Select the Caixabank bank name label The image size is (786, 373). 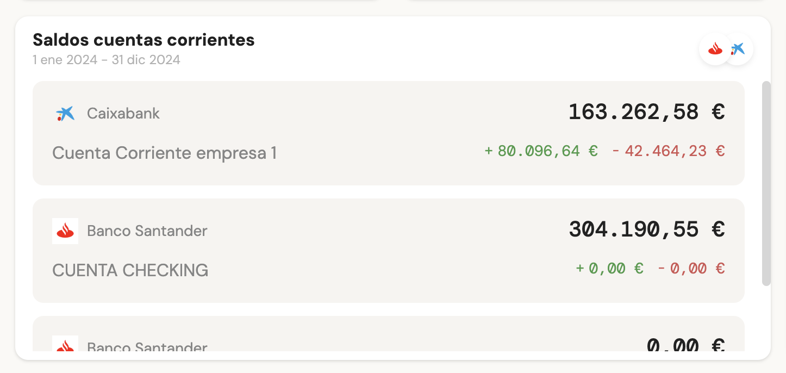click(x=123, y=114)
